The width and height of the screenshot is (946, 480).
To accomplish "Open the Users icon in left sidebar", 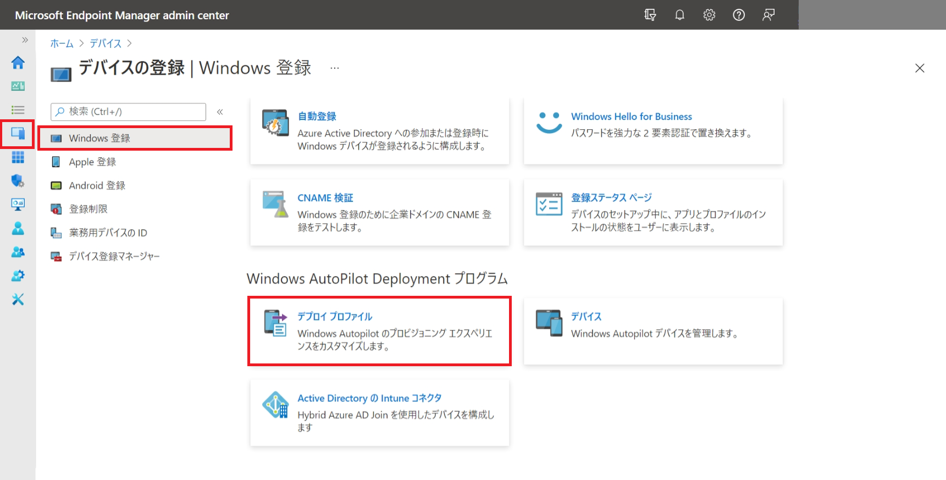I will [18, 228].
